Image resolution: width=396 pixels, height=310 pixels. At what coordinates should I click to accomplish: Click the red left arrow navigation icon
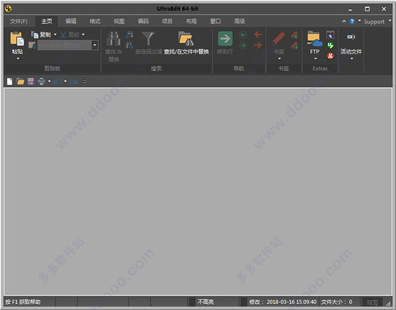click(258, 34)
